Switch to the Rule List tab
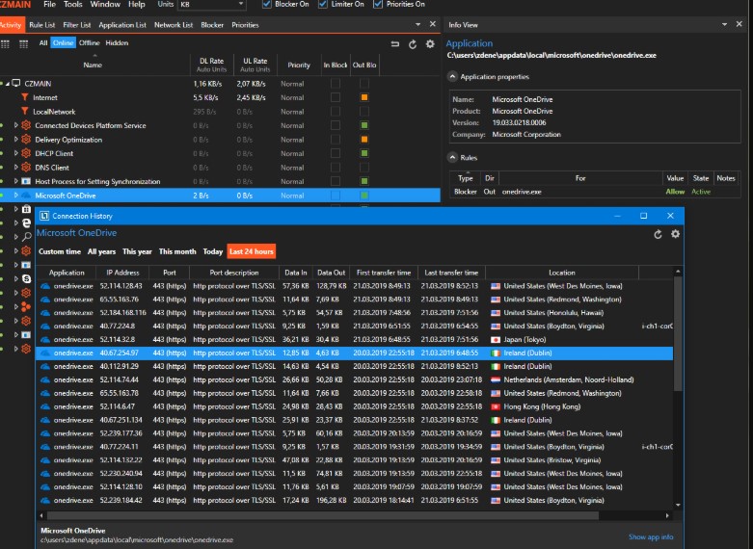The image size is (753, 549). coord(42,24)
